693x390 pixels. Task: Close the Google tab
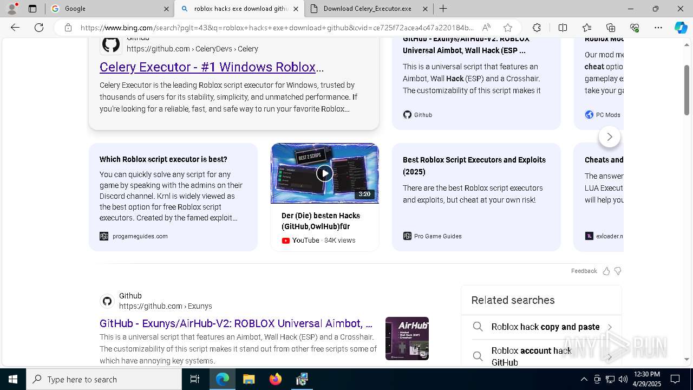[x=166, y=9]
